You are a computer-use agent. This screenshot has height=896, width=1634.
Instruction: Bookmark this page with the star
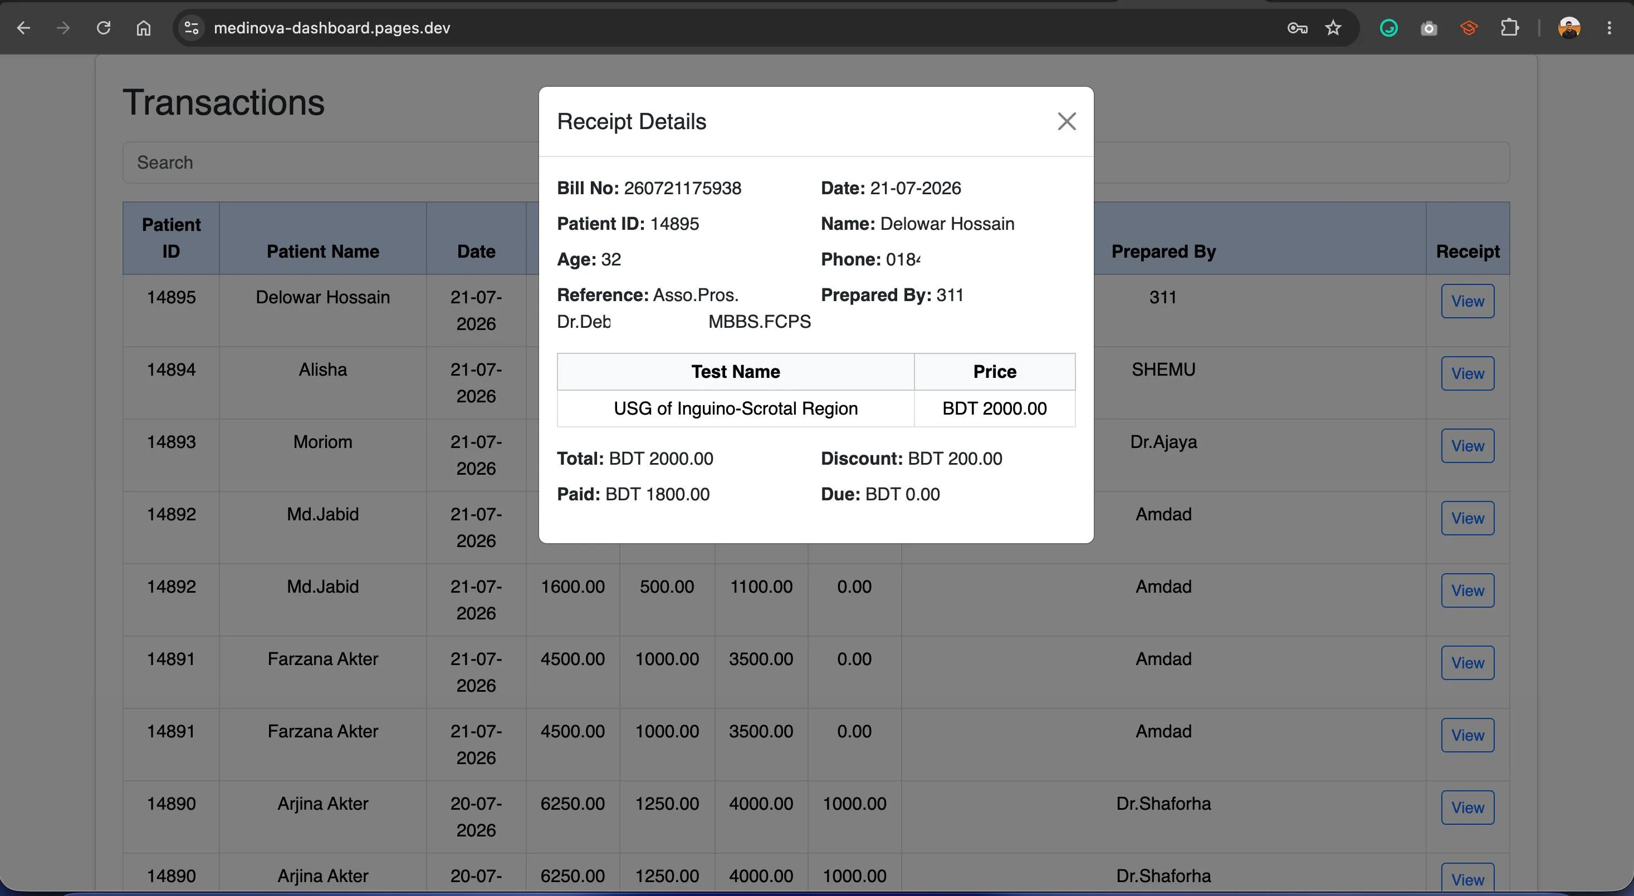tap(1333, 28)
